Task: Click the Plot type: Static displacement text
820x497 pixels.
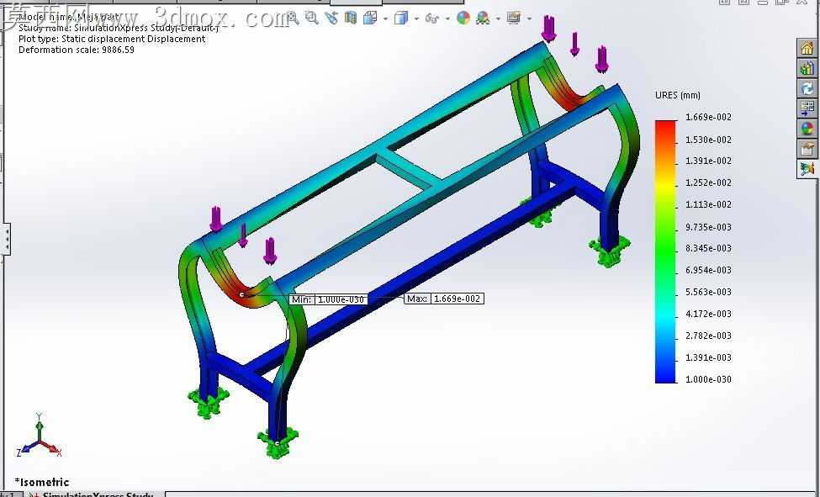Action: pyautogui.click(x=111, y=39)
